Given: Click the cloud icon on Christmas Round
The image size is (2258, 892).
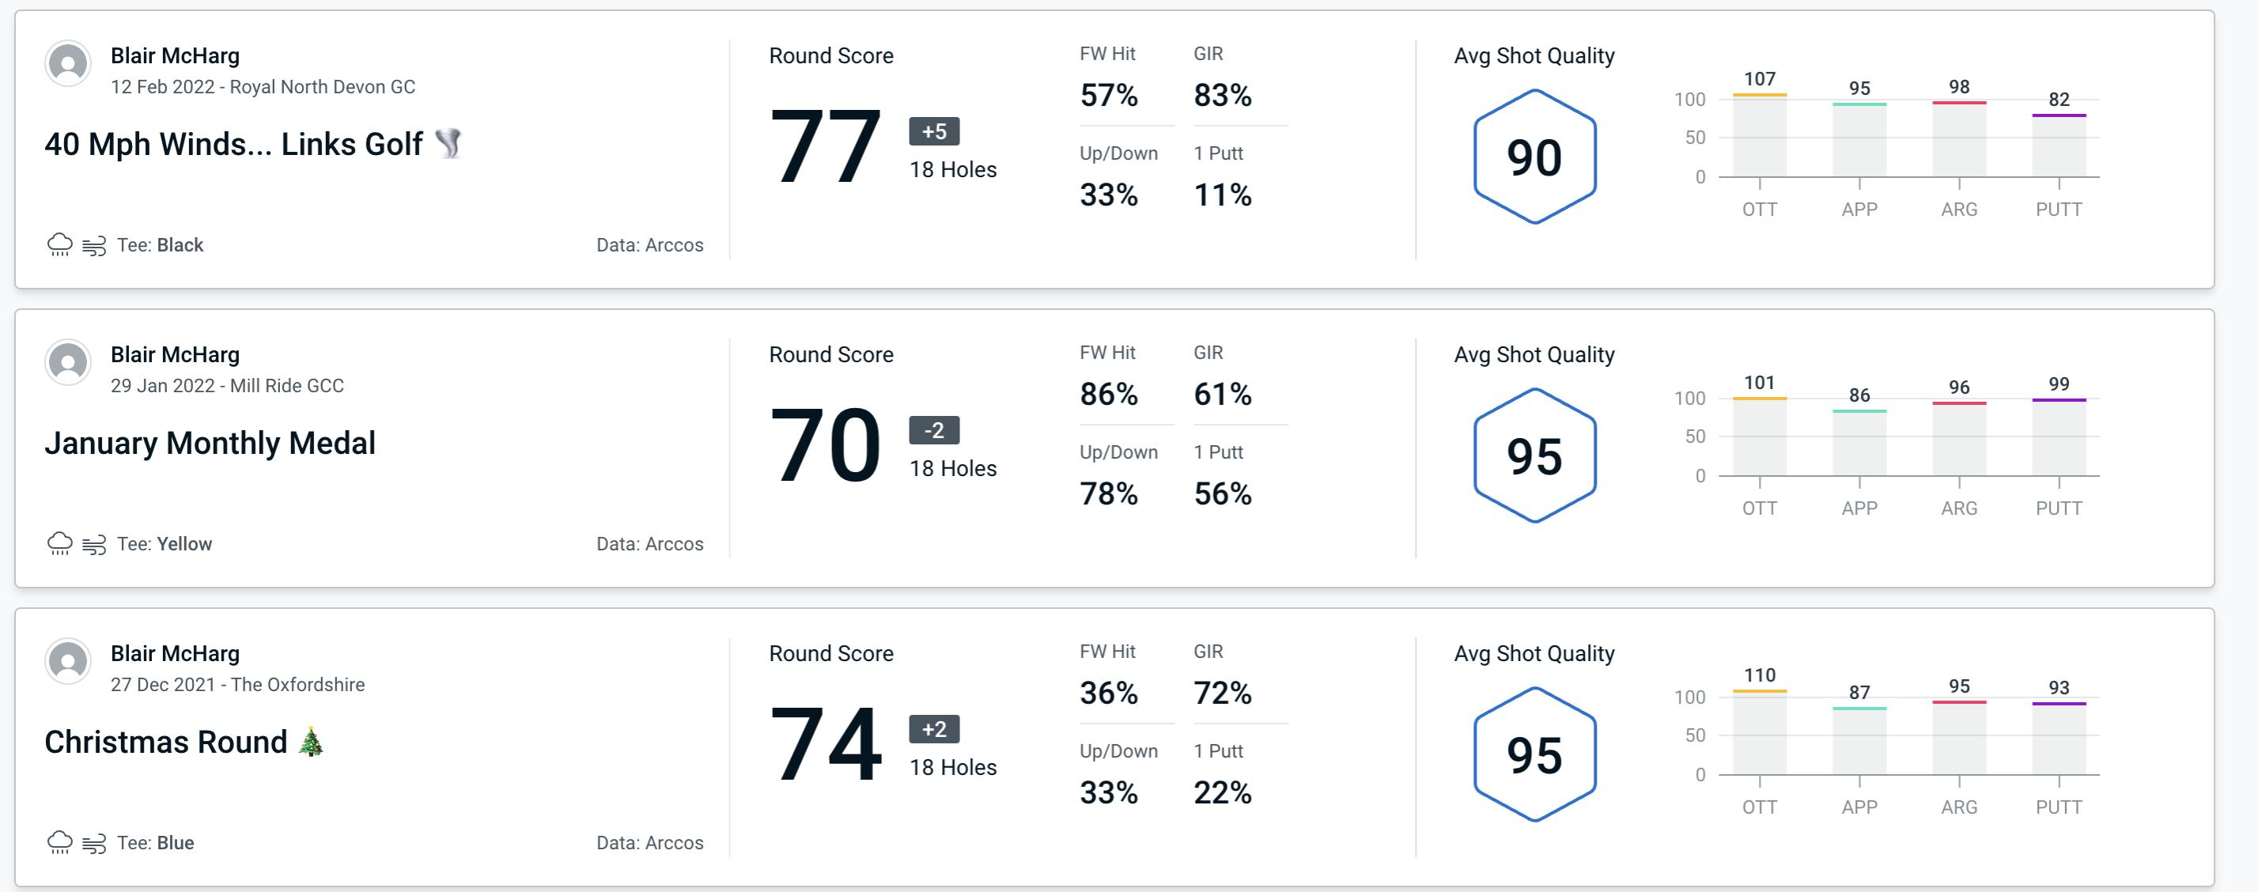Looking at the screenshot, I should [60, 841].
